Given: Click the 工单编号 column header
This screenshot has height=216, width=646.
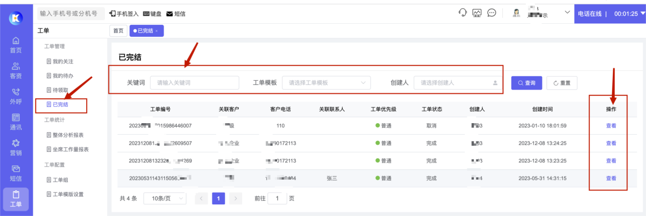Looking at the screenshot, I should point(160,109).
